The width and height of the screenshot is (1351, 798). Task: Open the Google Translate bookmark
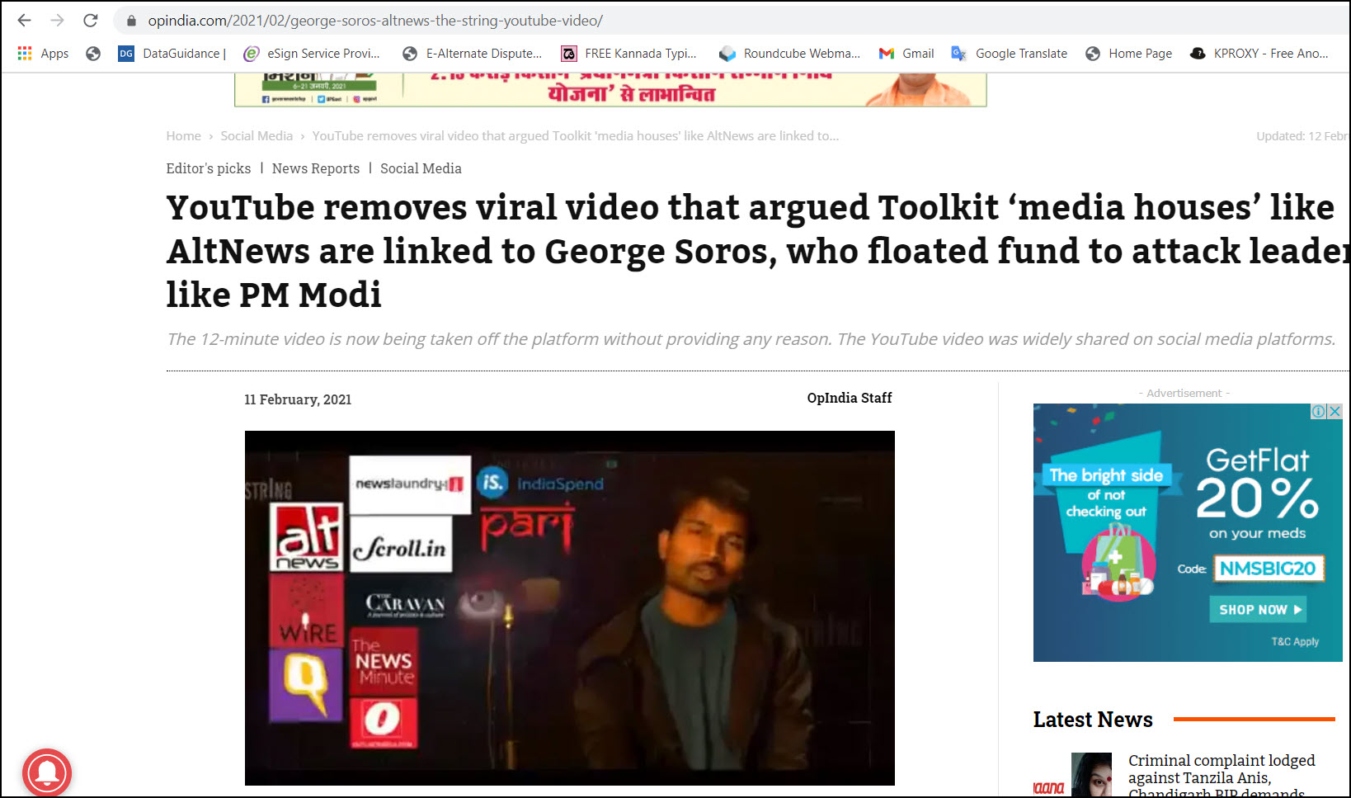(1010, 54)
